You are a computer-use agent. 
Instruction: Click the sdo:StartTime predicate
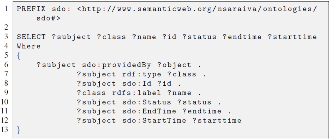point(154,121)
